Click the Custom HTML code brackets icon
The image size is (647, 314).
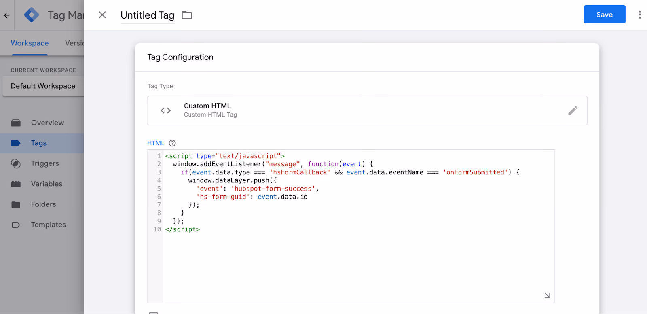[166, 110]
